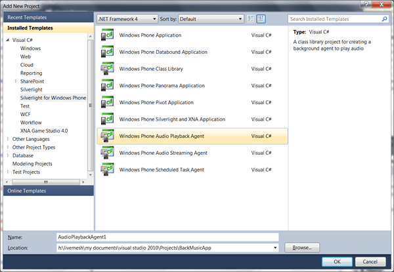Screen dimensions: 394x272
Task: Click the Browse... button
Action: coord(302,248)
